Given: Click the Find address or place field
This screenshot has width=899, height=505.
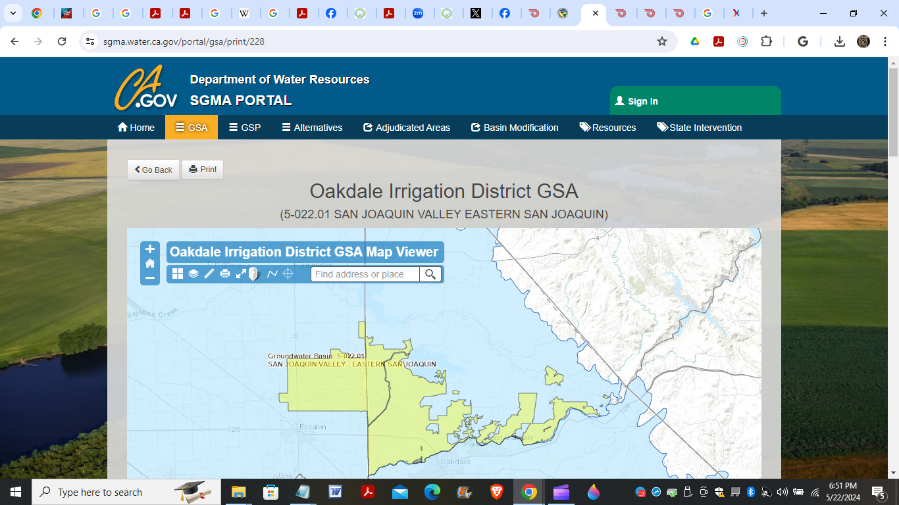Looking at the screenshot, I should 365,274.
